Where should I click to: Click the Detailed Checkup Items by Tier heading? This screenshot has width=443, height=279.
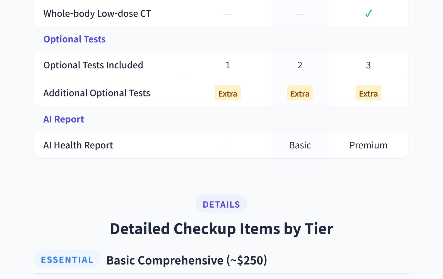222,229
